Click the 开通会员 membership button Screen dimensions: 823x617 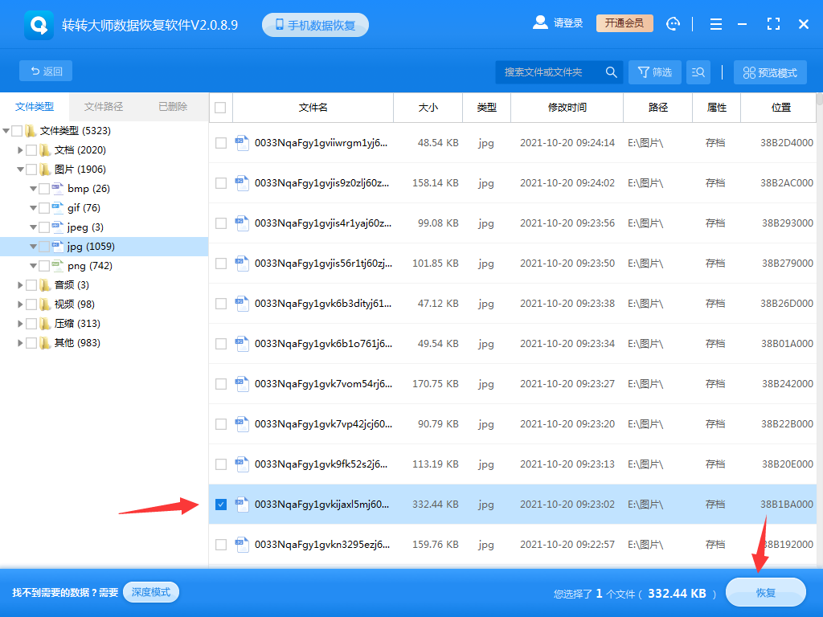click(624, 23)
